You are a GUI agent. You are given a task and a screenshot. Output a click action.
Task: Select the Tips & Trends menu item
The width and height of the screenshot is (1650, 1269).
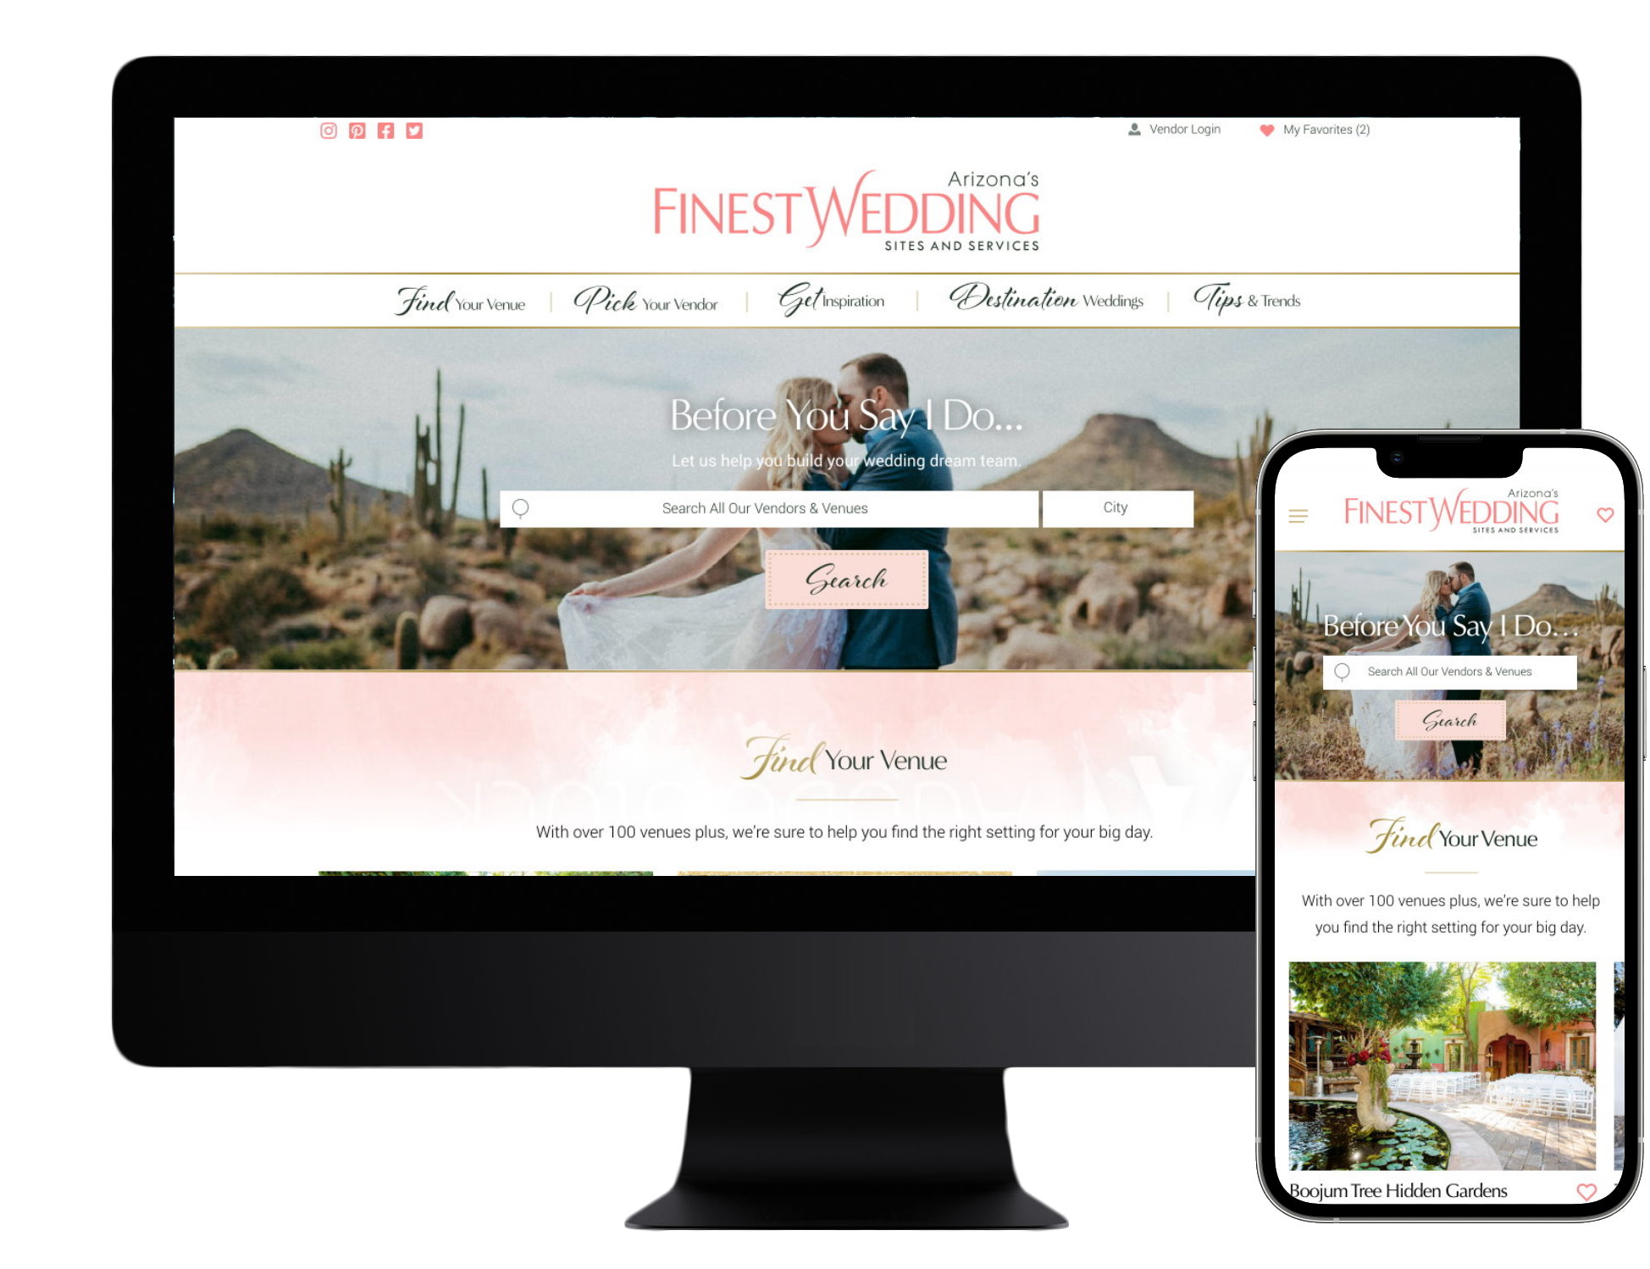point(1246,300)
